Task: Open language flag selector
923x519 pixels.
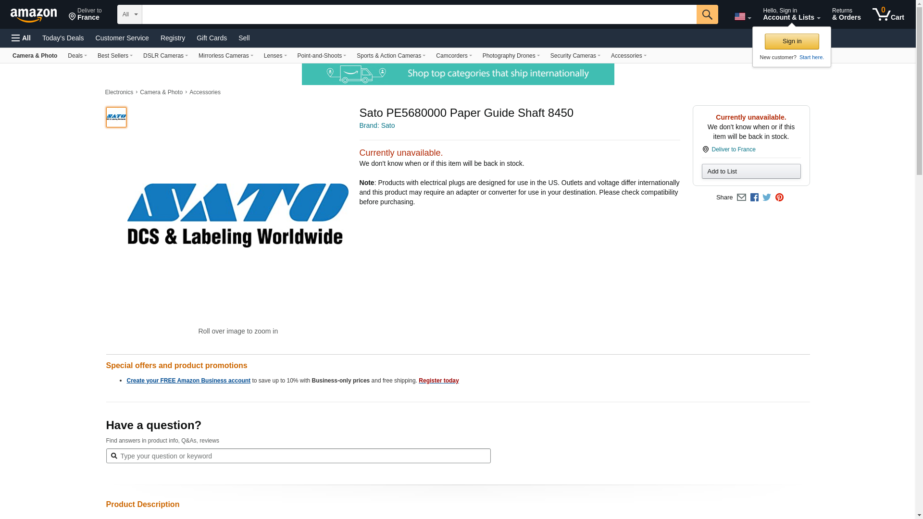Action: (742, 17)
